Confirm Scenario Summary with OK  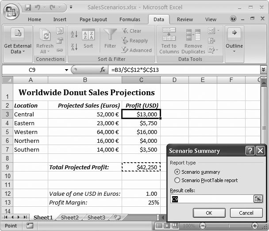click(x=209, y=213)
